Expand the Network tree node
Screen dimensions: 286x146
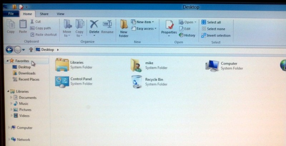[x=9, y=140]
